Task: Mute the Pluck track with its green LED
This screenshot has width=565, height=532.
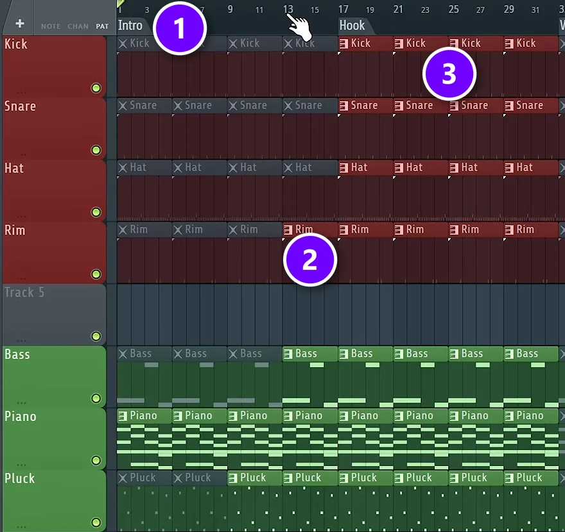Action: 96,522
